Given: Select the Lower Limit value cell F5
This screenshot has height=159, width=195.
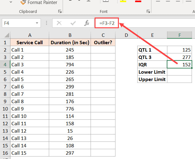Looking at the screenshot, I should point(180,72).
